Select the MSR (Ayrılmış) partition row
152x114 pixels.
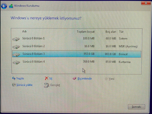[x=77, y=46]
